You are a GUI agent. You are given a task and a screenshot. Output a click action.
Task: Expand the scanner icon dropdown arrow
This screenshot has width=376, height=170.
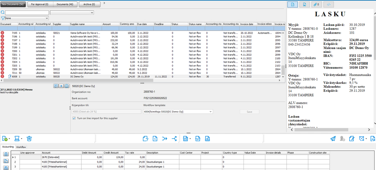click(21, 139)
